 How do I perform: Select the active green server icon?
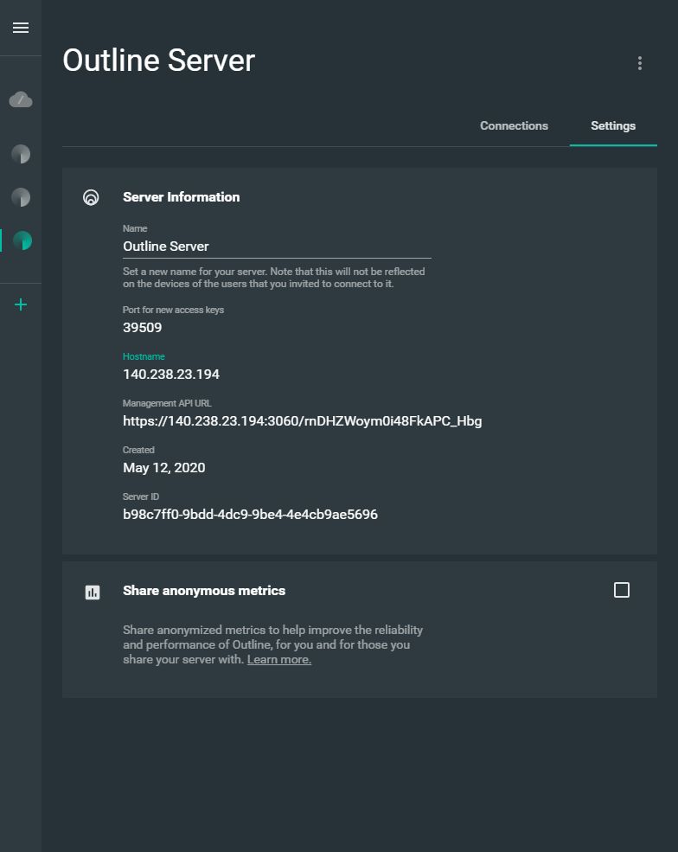22,240
